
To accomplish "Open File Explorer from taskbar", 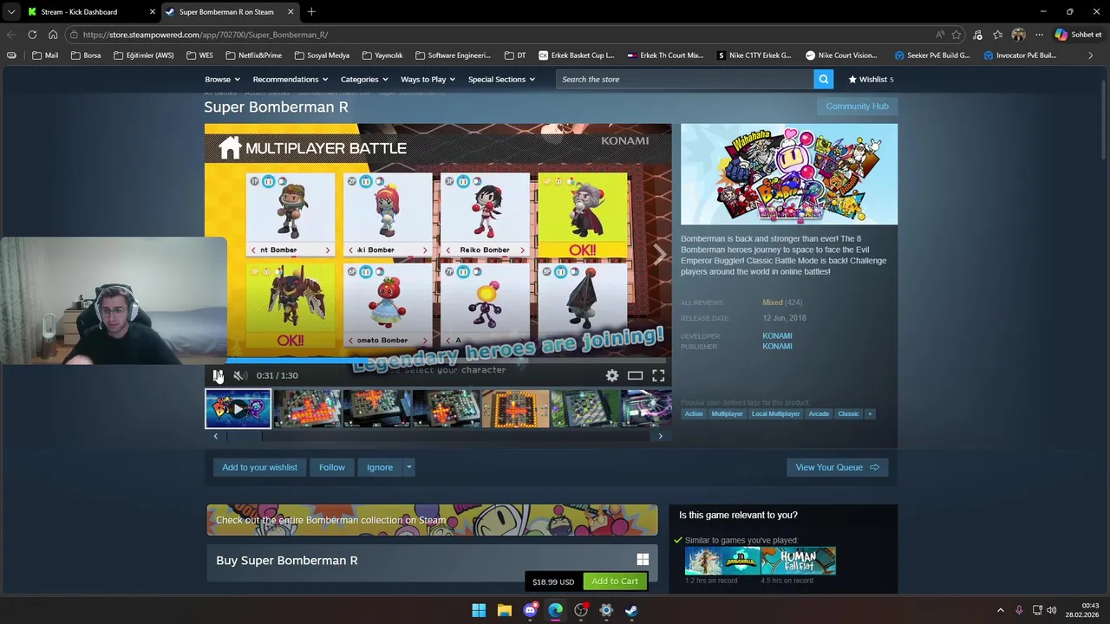I will pos(504,610).
